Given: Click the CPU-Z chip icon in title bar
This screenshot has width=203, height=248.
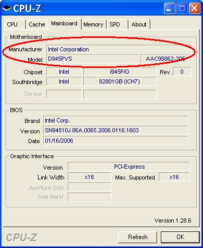Looking at the screenshot, I should pos(7,8).
